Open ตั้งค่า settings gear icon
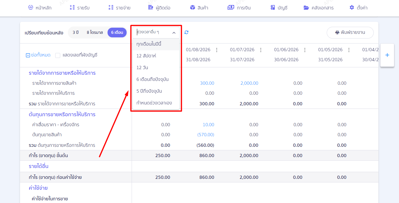Screen dimensions: 399x203 (x=352, y=8)
